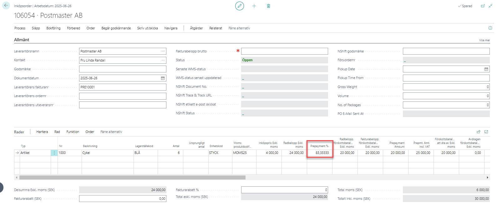This screenshot has width=497, height=207.
Task: Click the Fakturabelopp brutto input field
Action: point(284,51)
